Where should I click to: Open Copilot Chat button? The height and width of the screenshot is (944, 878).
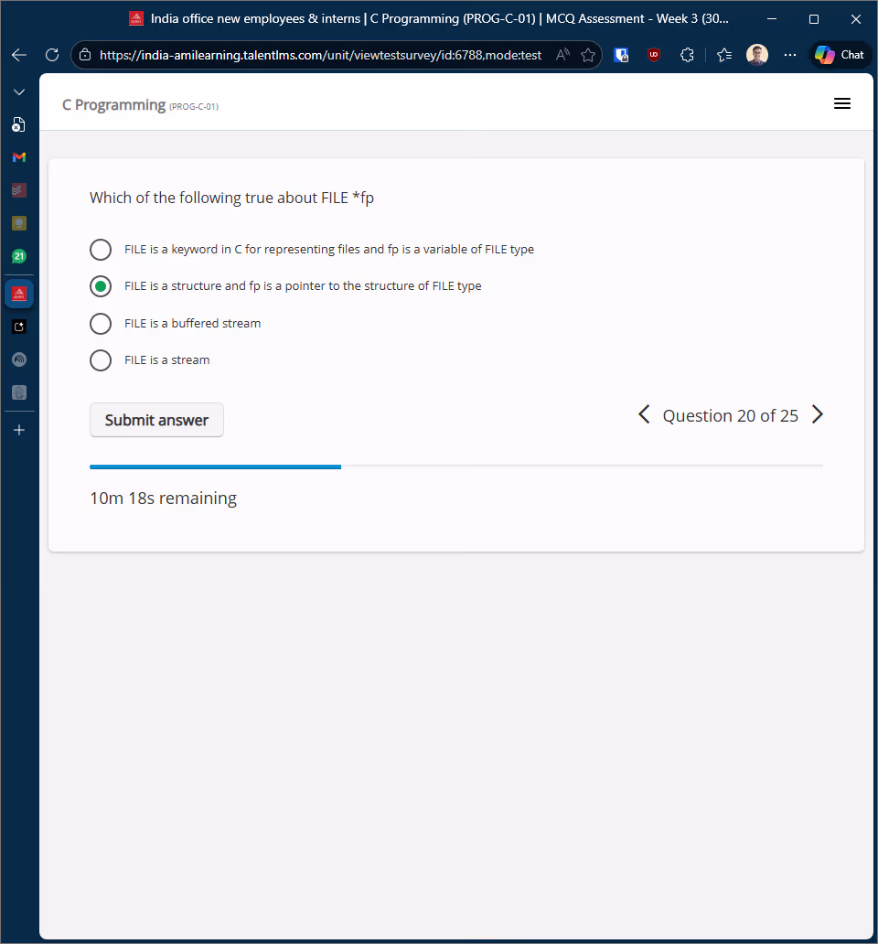[840, 55]
